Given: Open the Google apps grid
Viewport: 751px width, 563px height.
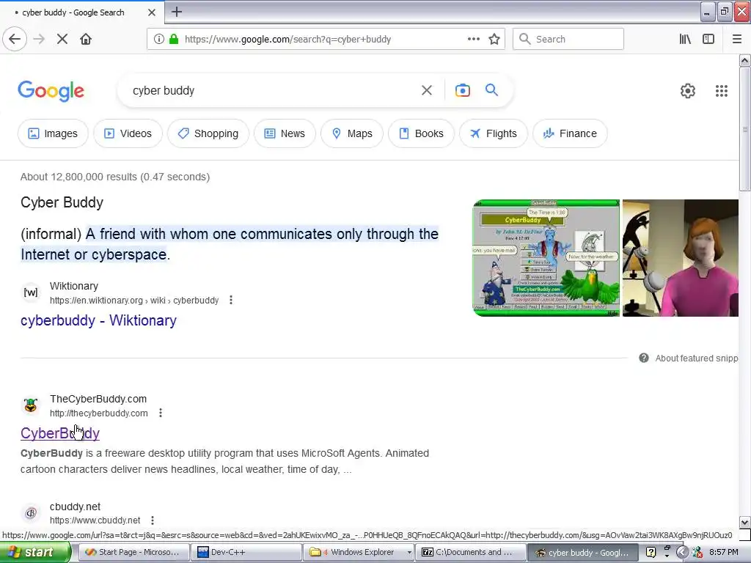Looking at the screenshot, I should (x=722, y=90).
